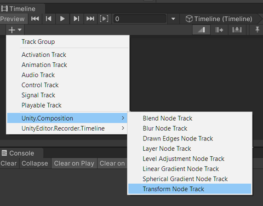Add a Playable Track
The image size is (263, 206).
click(68, 105)
